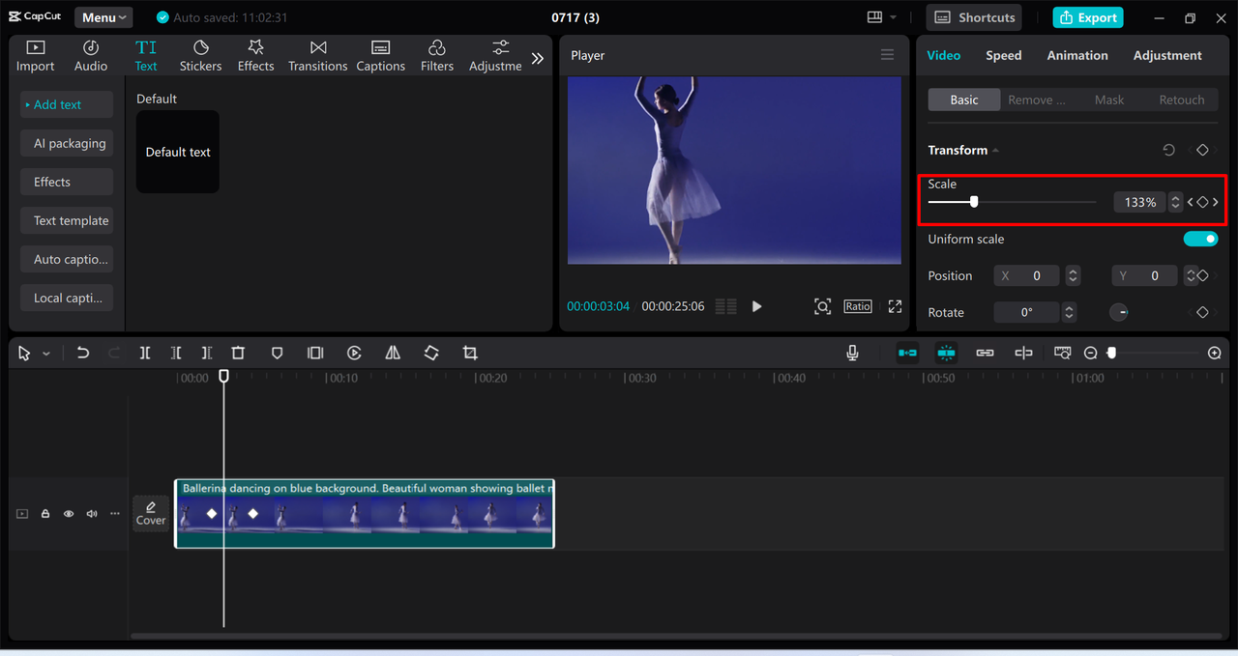The height and width of the screenshot is (656, 1238).
Task: Toggle clip linkage chain icon
Action: [985, 354]
